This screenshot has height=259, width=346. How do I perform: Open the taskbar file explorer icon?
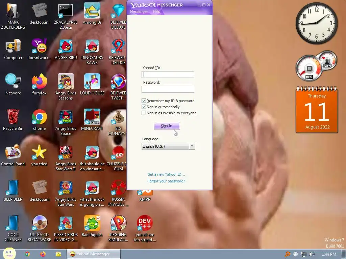58,254
